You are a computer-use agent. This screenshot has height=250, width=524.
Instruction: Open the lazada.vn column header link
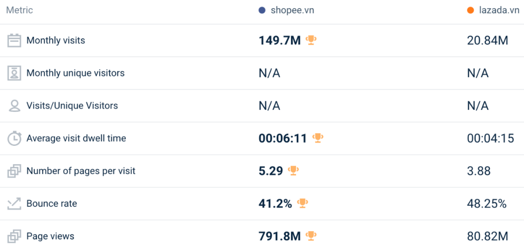499,10
